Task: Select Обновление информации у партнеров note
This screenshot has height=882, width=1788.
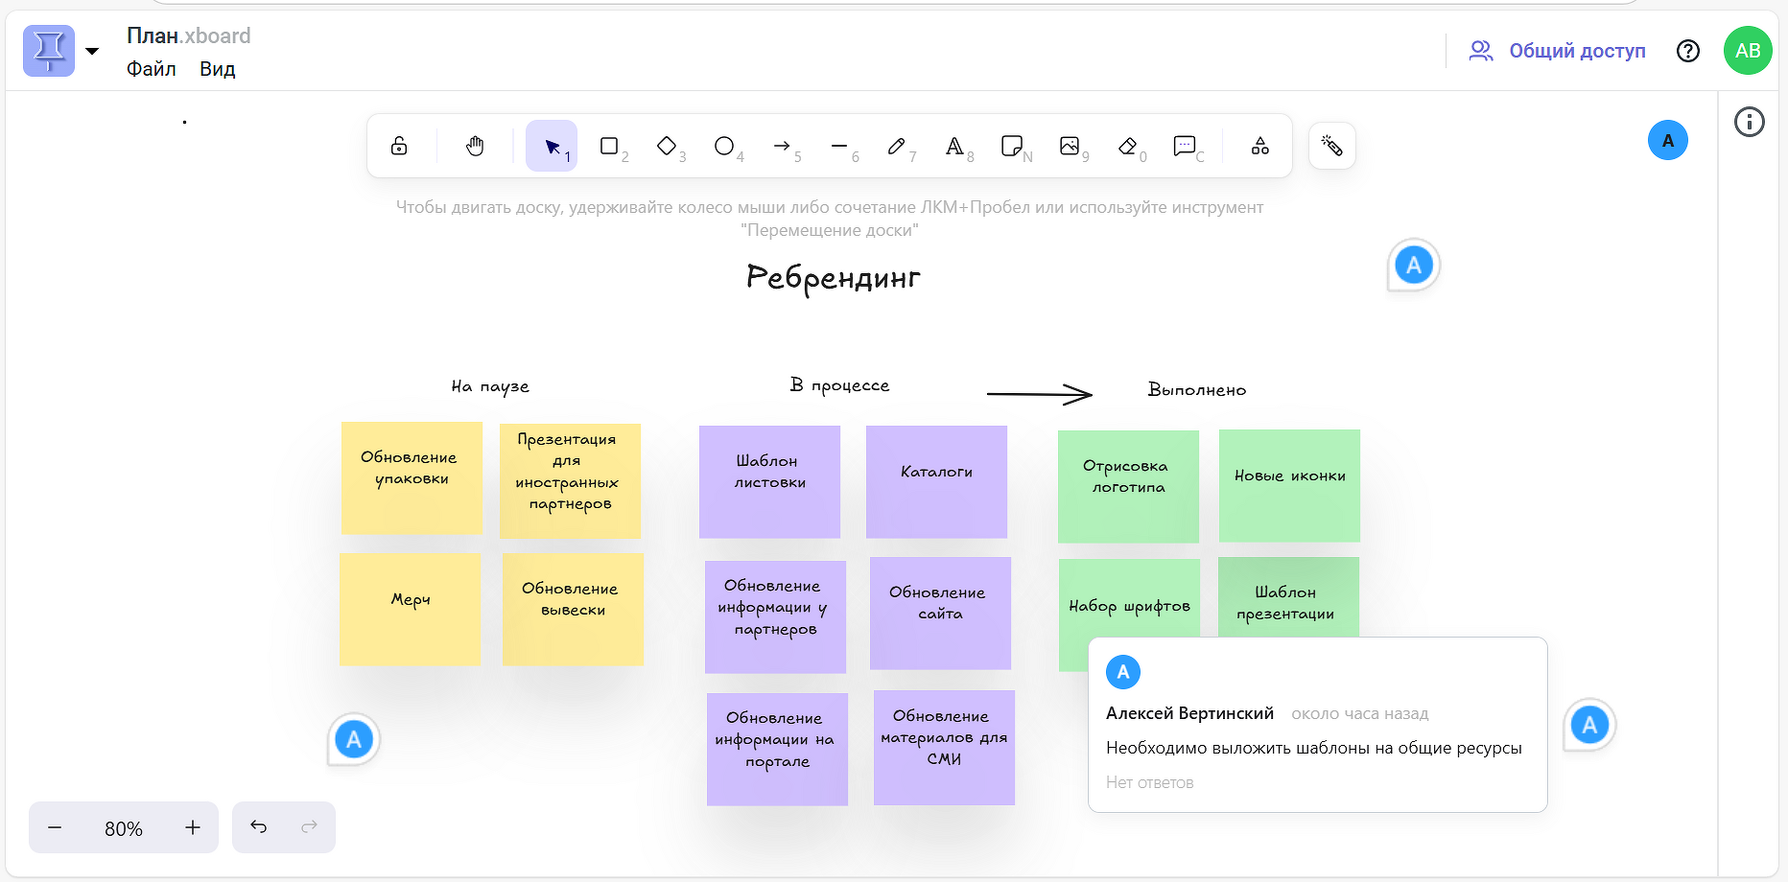Action: (775, 616)
